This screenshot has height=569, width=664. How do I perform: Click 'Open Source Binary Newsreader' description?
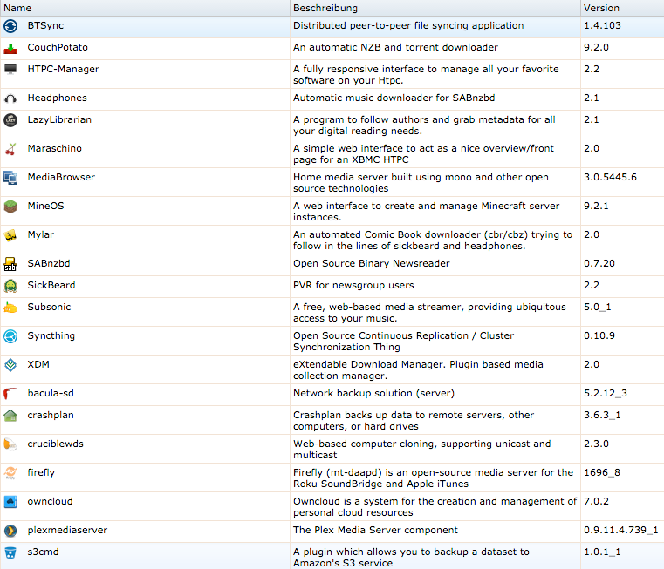[x=371, y=263]
